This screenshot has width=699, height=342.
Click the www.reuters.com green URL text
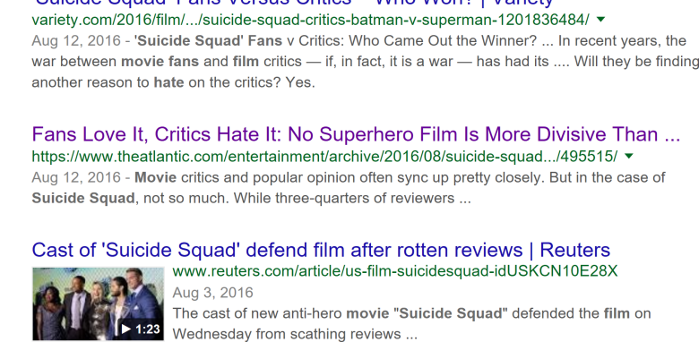pyautogui.click(x=395, y=270)
